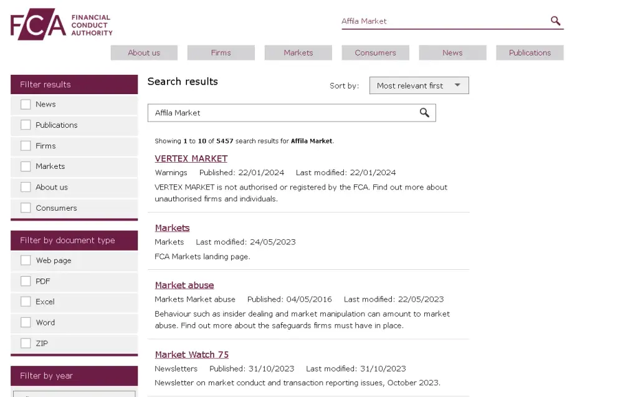Click the 'Newsletters' category label
This screenshot has width=638, height=397.
click(176, 368)
